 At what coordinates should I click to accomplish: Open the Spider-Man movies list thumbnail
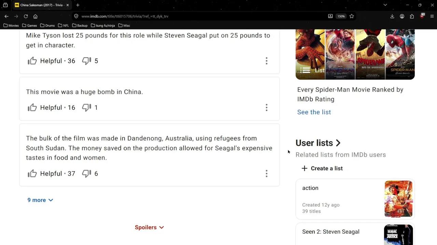[x=355, y=54]
